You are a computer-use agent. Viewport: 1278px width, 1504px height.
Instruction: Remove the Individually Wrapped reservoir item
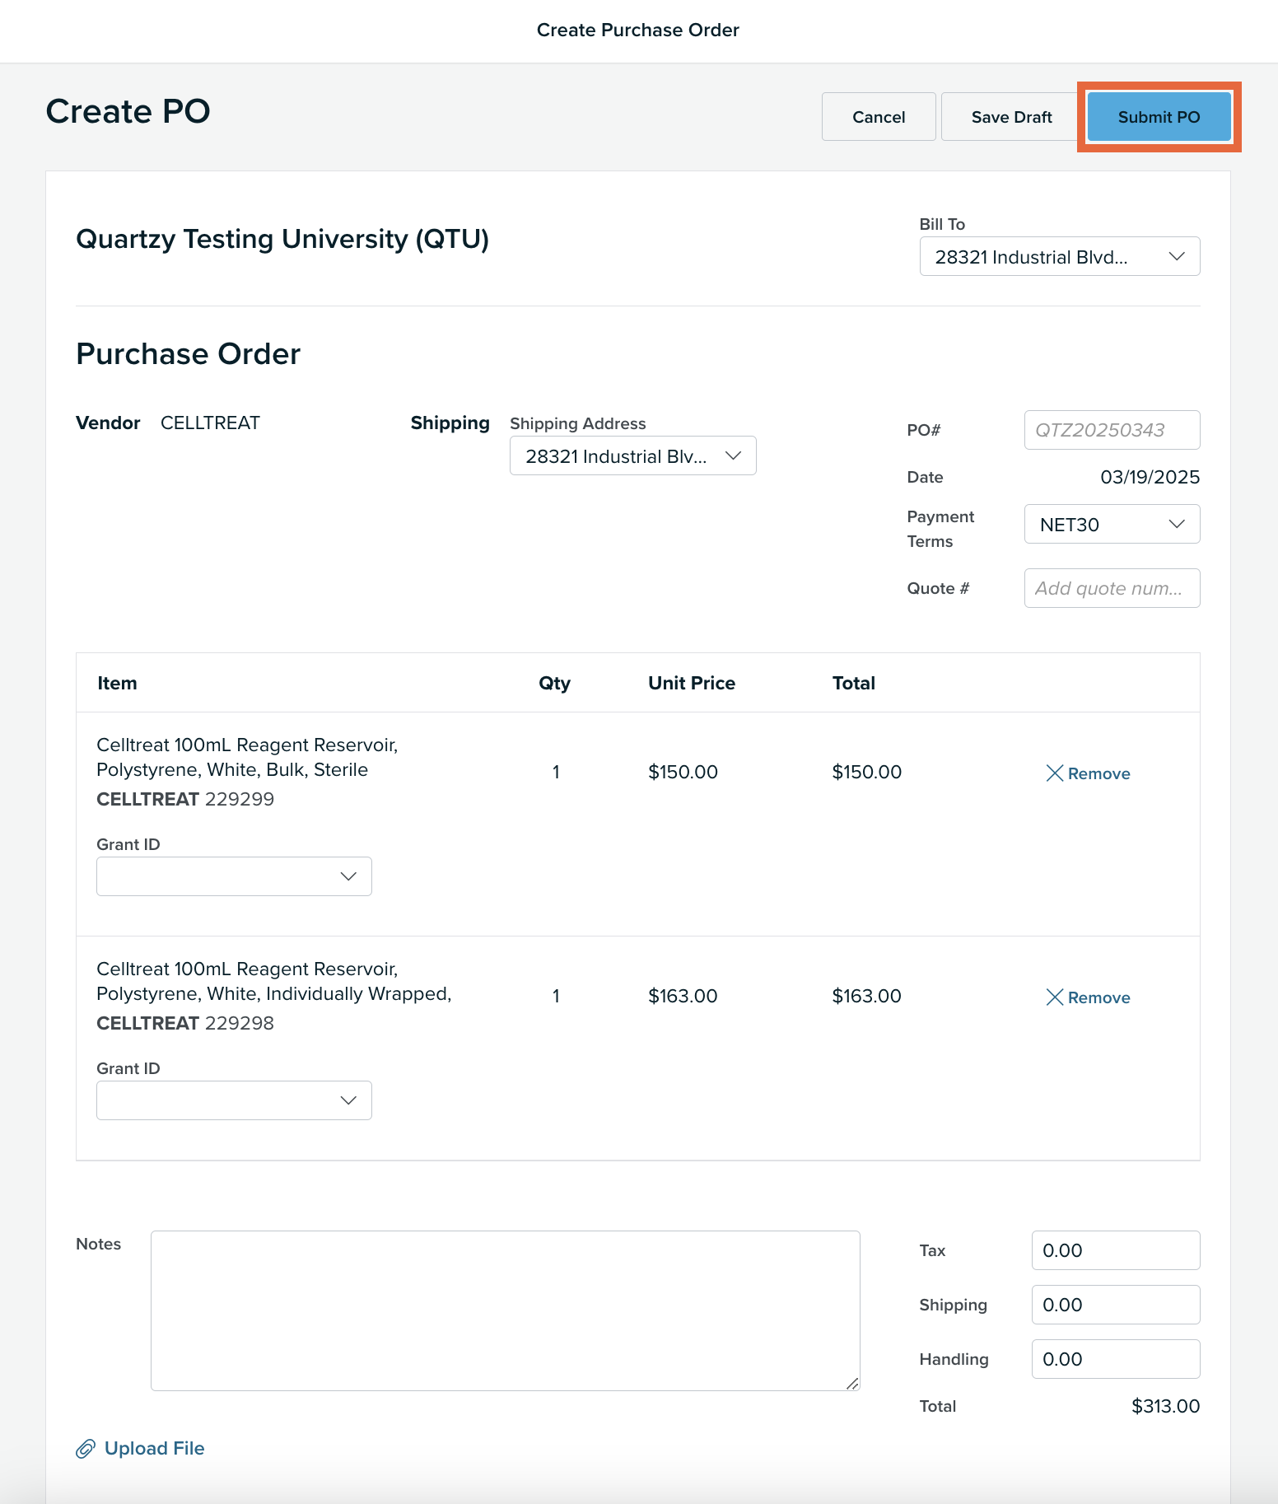(1088, 997)
